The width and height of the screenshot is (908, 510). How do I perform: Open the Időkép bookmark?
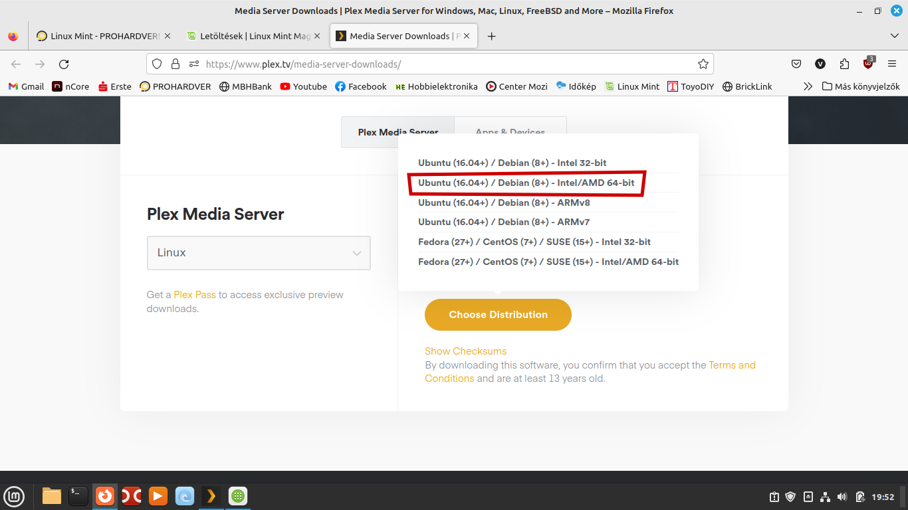[x=576, y=86]
